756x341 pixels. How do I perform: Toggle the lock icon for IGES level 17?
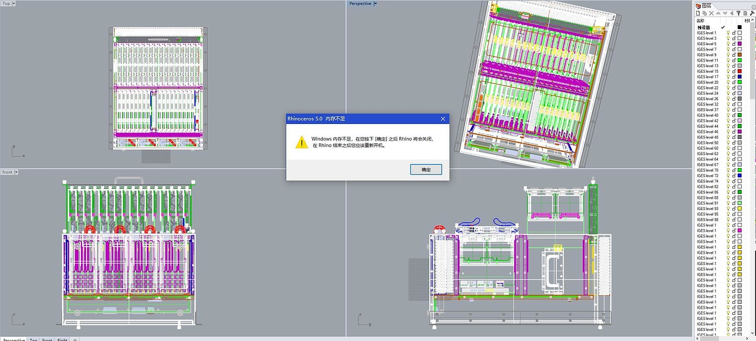[x=734, y=76]
